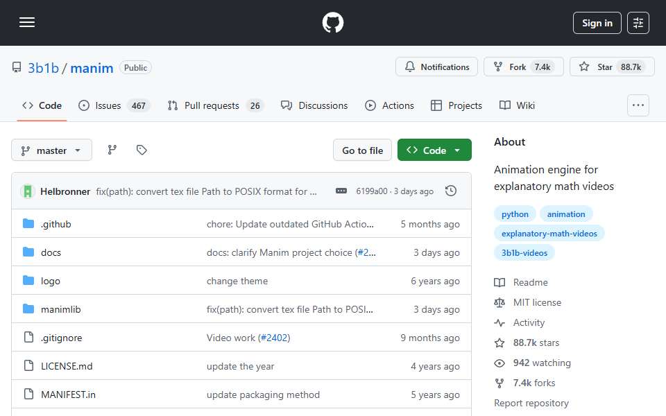Screen dimensions: 666x416
Task: Click folder icon beside .github
Action: coord(28,224)
